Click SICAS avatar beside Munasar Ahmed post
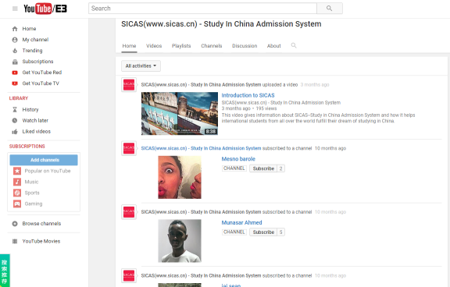Screen dimensions: 450x287 coord(129,212)
